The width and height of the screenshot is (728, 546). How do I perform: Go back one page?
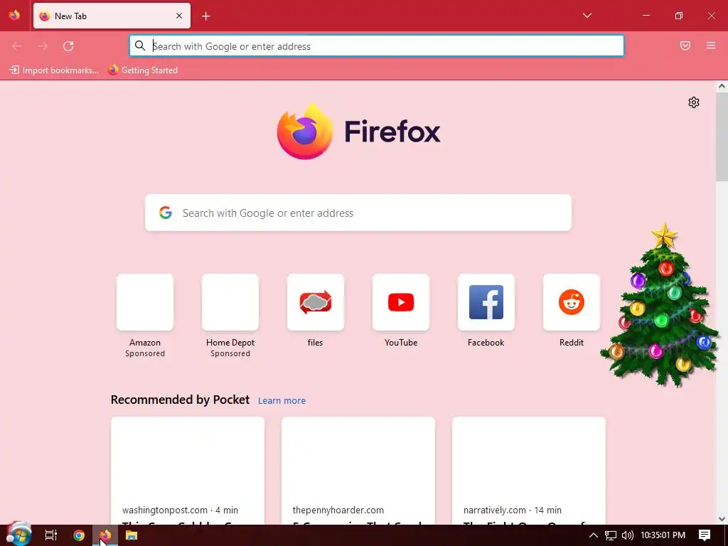(17, 46)
